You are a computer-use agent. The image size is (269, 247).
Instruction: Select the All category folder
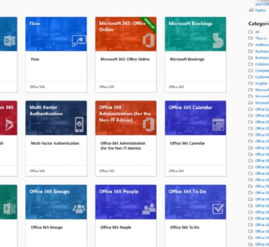click(257, 32)
